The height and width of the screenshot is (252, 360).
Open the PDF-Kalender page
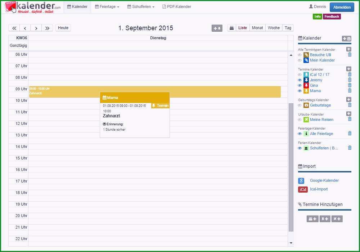click(x=176, y=6)
